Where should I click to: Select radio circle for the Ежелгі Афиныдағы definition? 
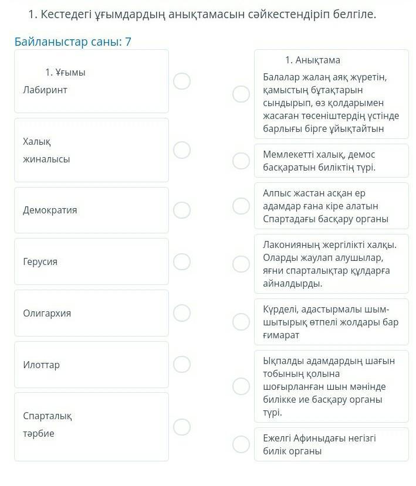pos(241,444)
